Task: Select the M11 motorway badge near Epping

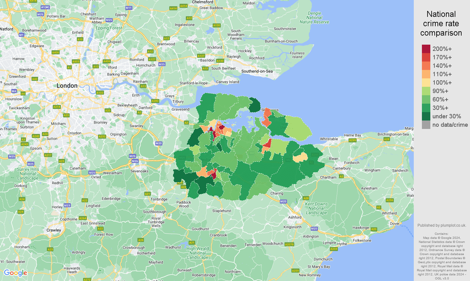Action: coord(130,7)
